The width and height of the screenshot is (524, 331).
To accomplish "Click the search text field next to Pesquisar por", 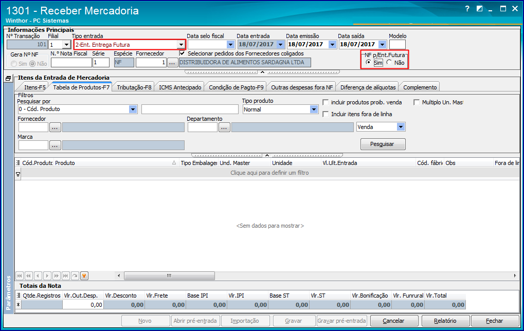I will tap(190, 109).
